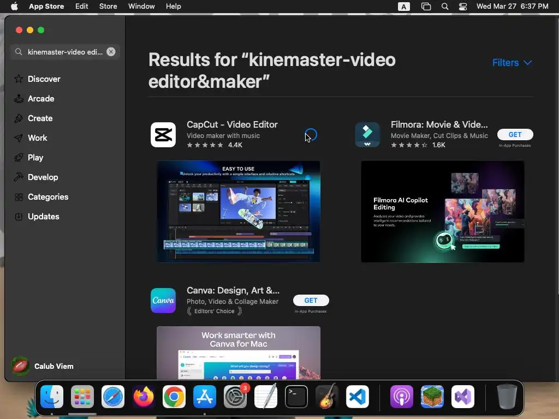
Task: Click Editors' Choice label under Canva
Action: [214, 311]
